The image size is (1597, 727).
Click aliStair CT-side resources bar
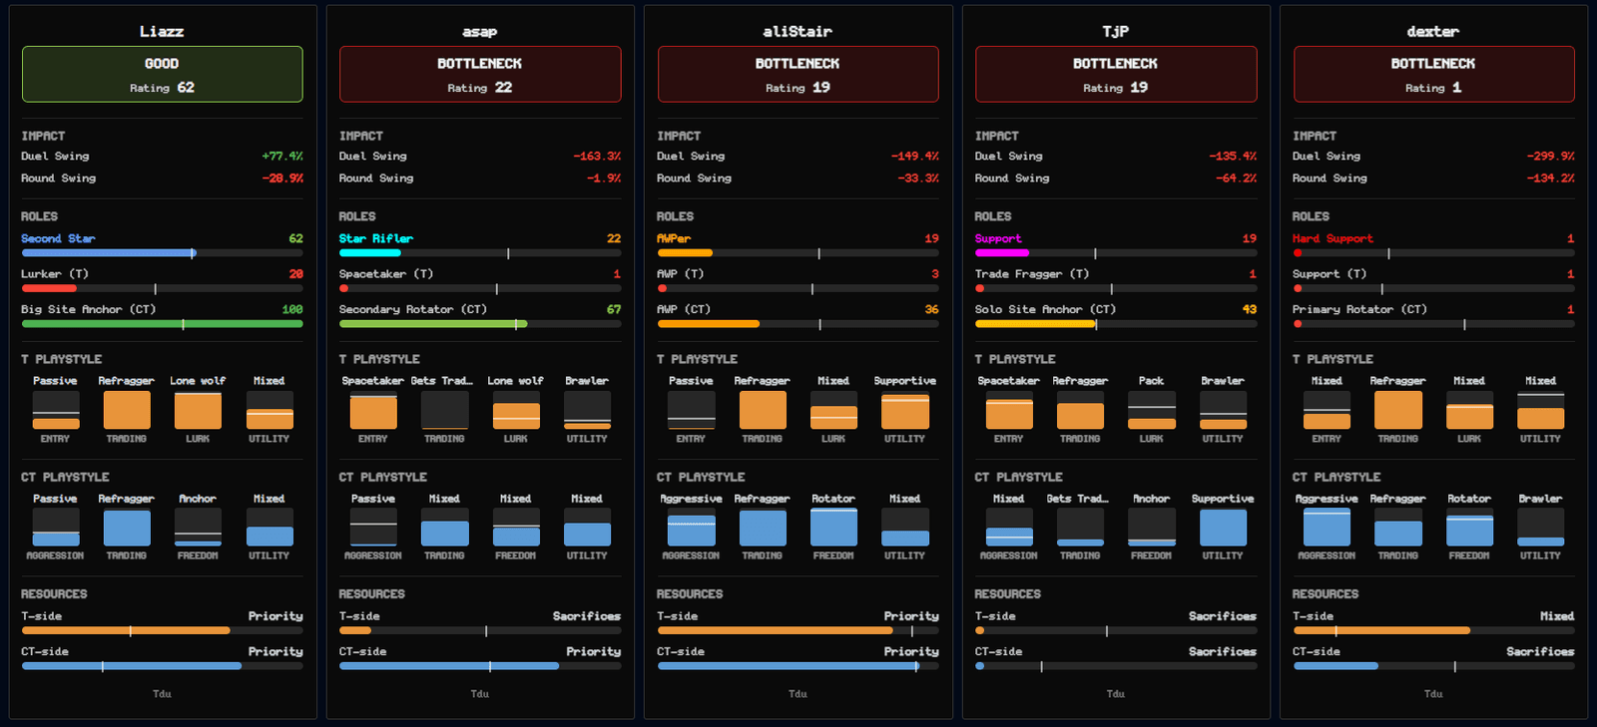[798, 666]
